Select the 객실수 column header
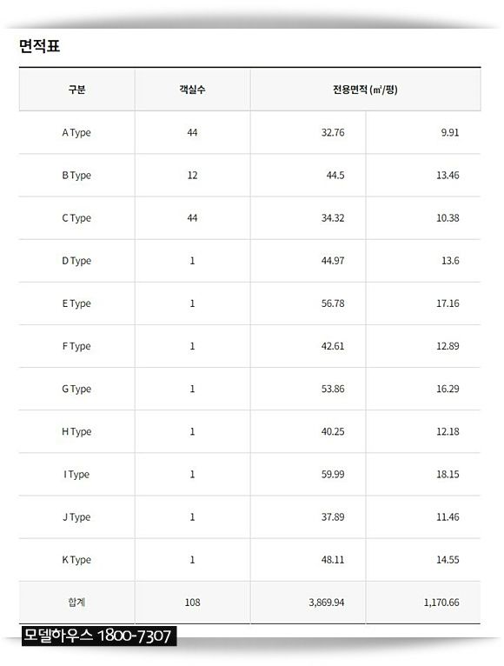The width and height of the screenshot is (504, 666). point(192,90)
